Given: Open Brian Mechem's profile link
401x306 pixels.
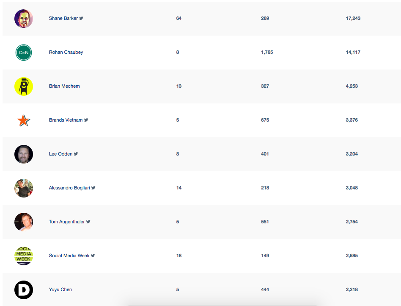Looking at the screenshot, I should point(64,86).
